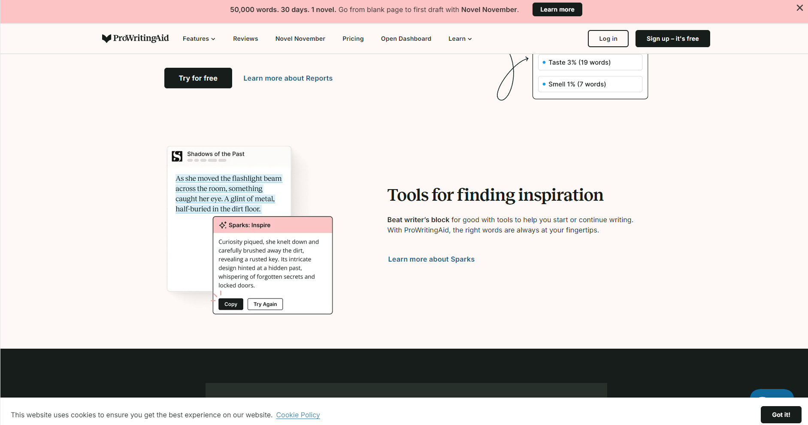The image size is (808, 425).
Task: Click the Smell 1% (7 words) row
Action: pyautogui.click(x=590, y=84)
